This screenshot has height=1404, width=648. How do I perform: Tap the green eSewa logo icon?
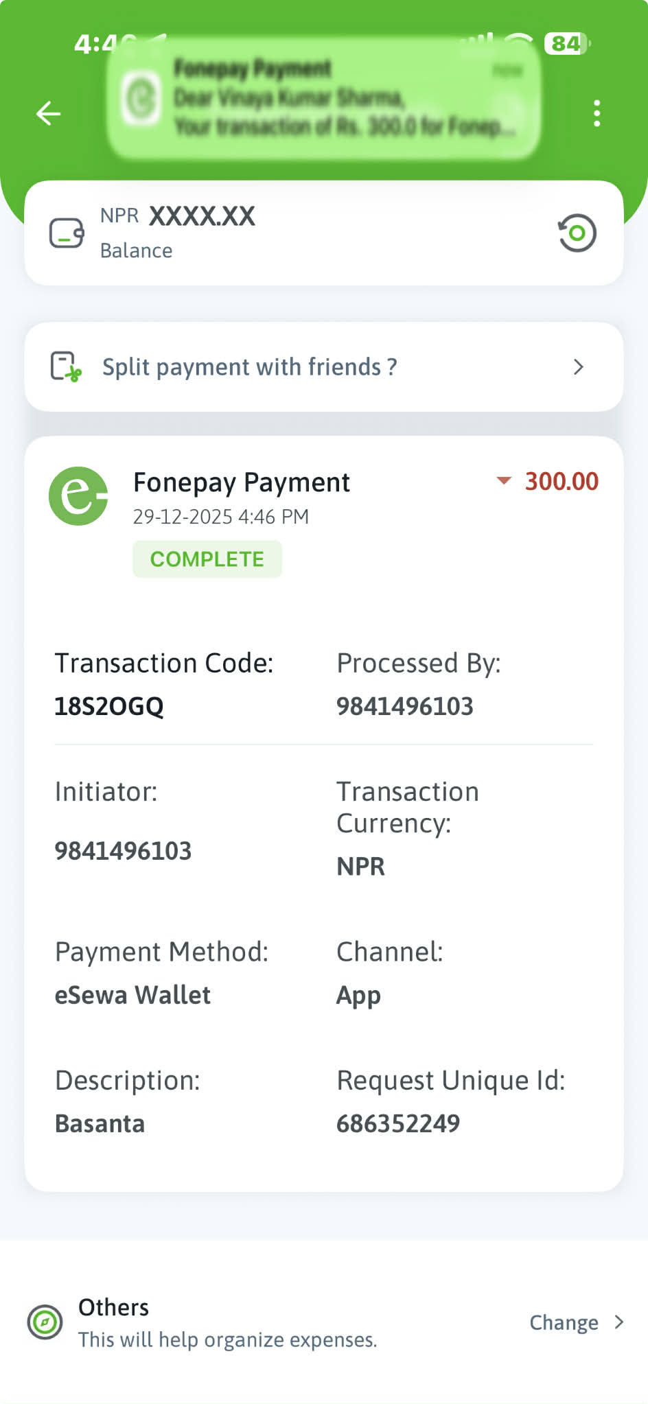78,496
